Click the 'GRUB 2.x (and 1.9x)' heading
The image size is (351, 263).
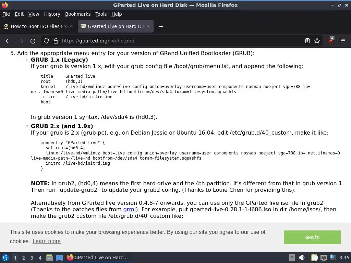[62, 126]
